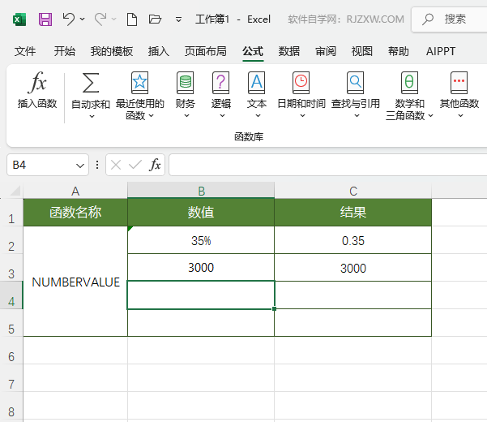The image size is (487, 422).
Task: Select column B header
Action: (x=201, y=191)
